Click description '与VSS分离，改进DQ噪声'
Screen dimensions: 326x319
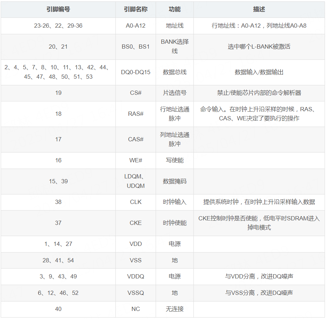point(259,293)
